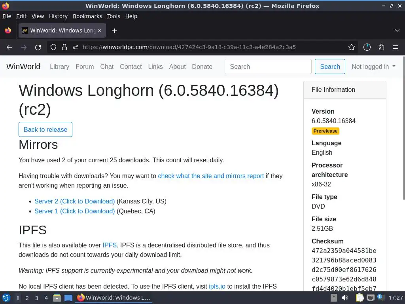This screenshot has width=405, height=304.
Task: Go back using the browser back arrow
Action: (x=9, y=47)
